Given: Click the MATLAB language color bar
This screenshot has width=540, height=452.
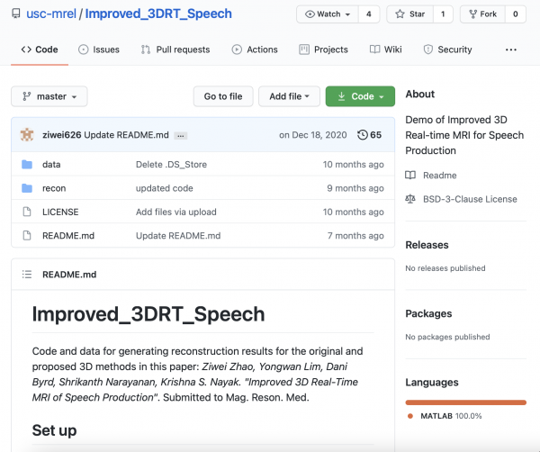Looking at the screenshot, I should point(466,402).
